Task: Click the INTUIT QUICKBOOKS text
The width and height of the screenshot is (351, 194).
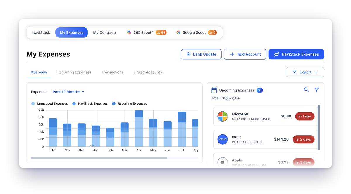Action: click(248, 142)
